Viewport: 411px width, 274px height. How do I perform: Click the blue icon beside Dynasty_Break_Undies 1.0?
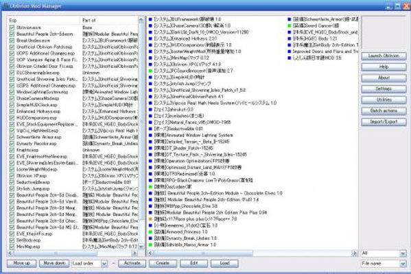pyautogui.click(x=150, y=238)
